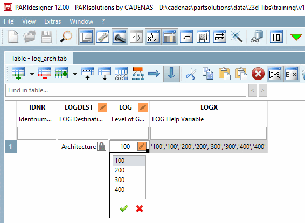The image size is (305, 223).
Task: Click the red delete X icon
Action: click(x=258, y=74)
